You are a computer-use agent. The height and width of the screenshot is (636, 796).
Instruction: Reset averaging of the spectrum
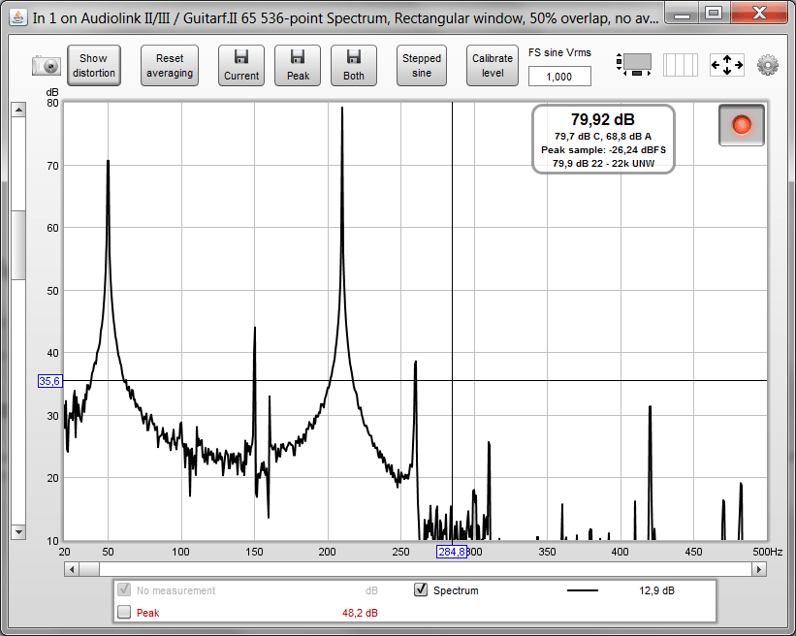point(170,66)
